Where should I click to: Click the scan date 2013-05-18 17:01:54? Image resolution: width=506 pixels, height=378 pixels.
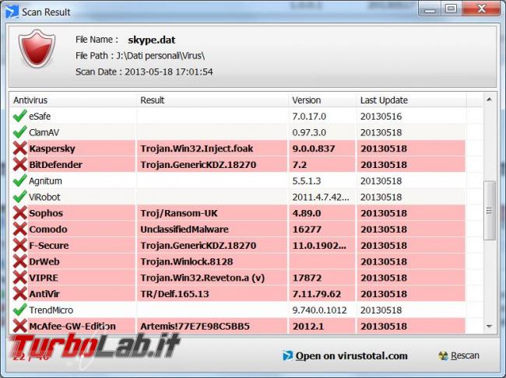[169, 72]
